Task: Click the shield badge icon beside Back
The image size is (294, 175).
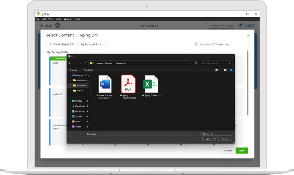Action: (x=58, y=25)
